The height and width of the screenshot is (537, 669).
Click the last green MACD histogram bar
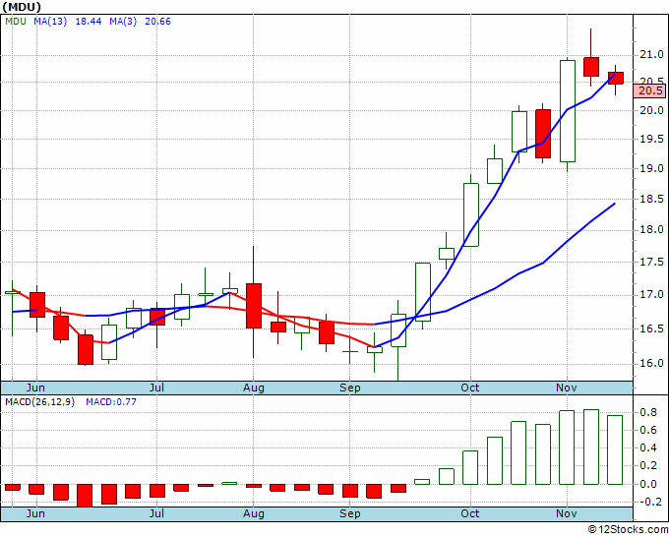615,449
